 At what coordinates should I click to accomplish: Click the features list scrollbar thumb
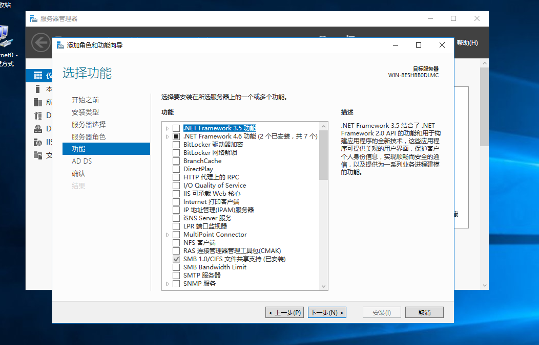click(x=323, y=155)
